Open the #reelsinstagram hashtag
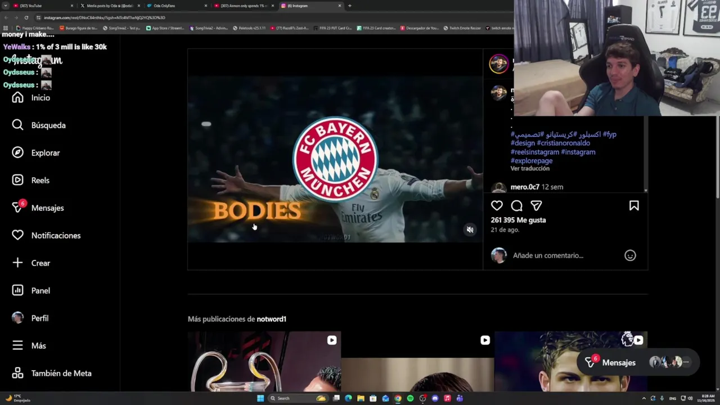 coord(535,152)
